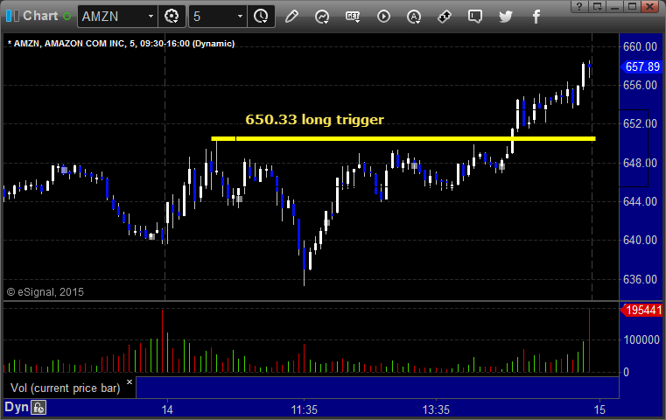Click the 652.00 price axis label

[x=640, y=124]
